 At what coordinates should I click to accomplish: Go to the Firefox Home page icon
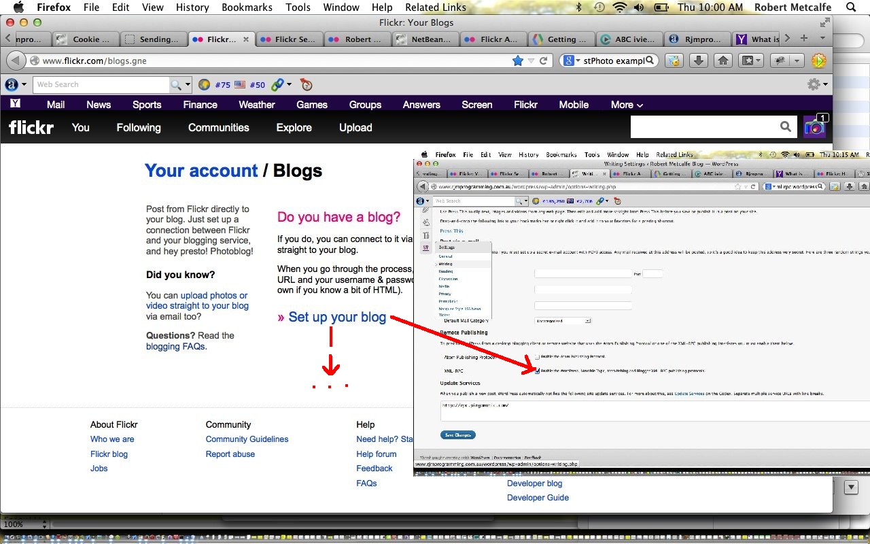tap(723, 61)
